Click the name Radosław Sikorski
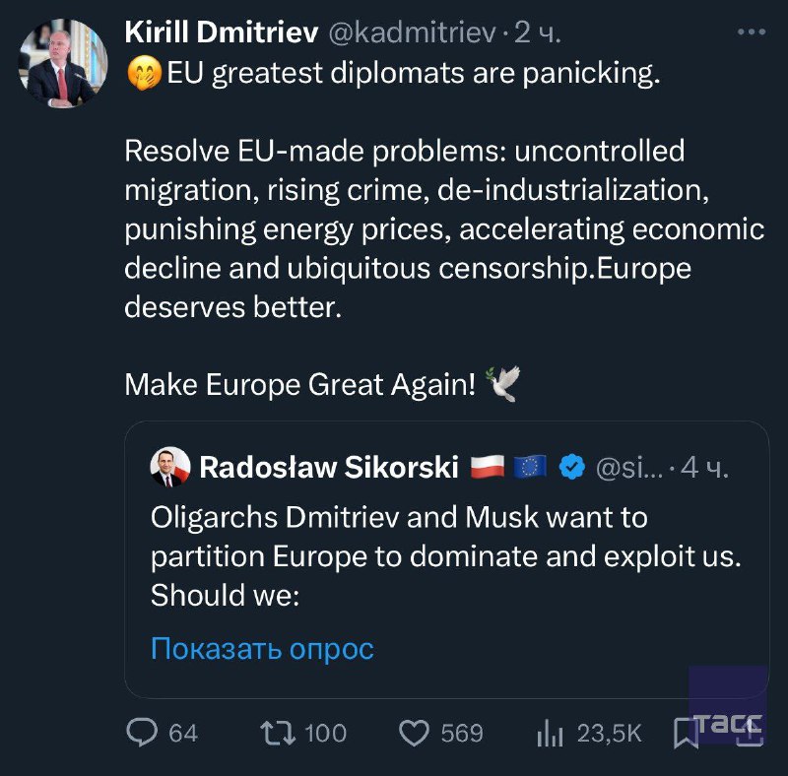This screenshot has width=788, height=776. [329, 468]
